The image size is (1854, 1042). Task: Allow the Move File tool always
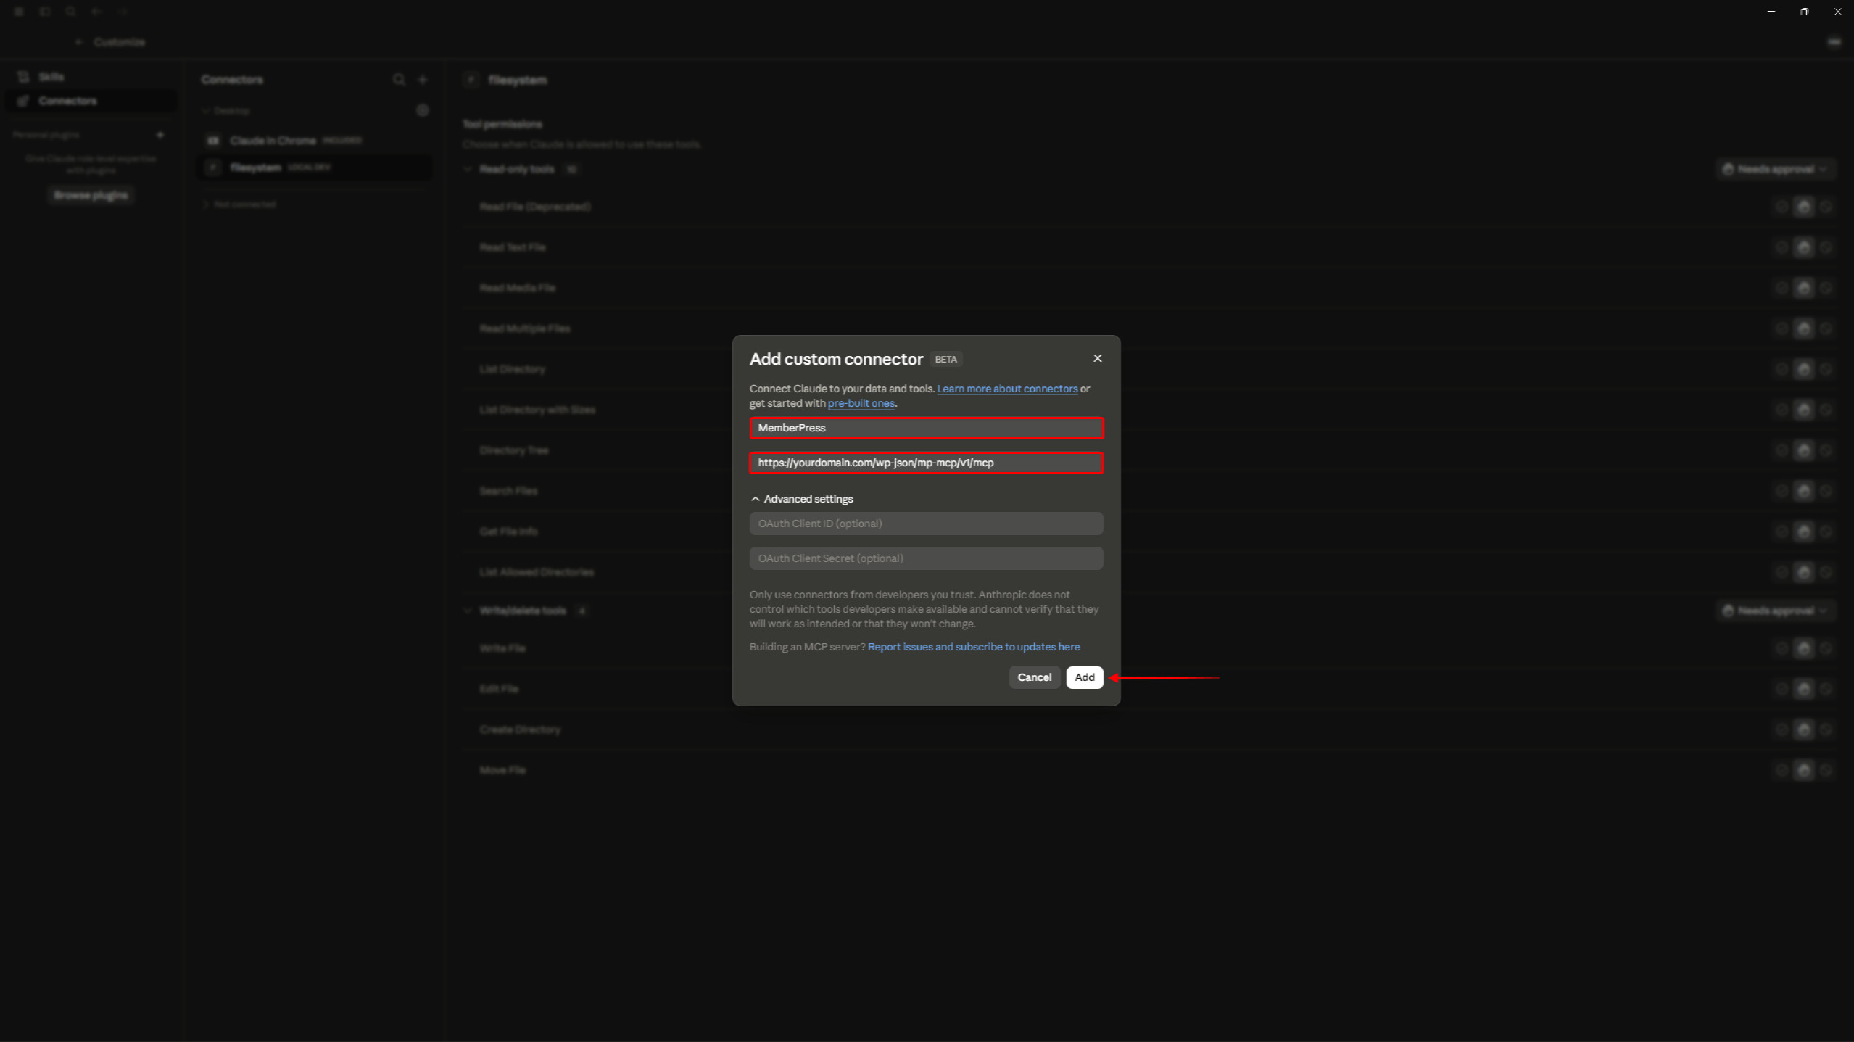coord(1781,770)
